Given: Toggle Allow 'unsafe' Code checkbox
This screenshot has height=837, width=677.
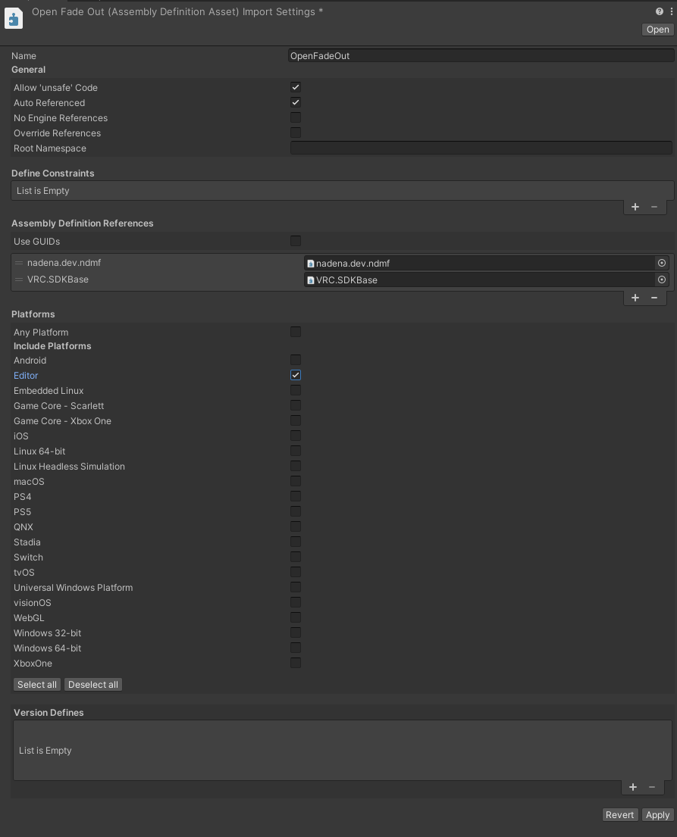Looking at the screenshot, I should (296, 87).
